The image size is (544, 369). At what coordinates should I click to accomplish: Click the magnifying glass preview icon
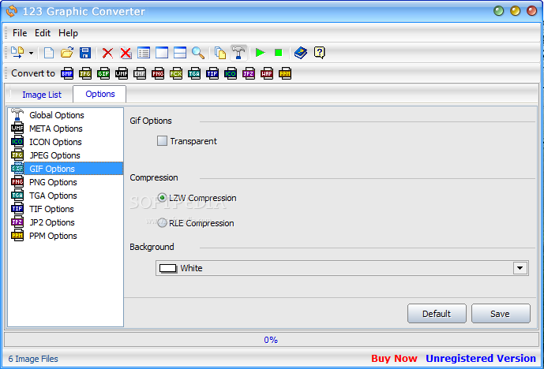click(198, 53)
